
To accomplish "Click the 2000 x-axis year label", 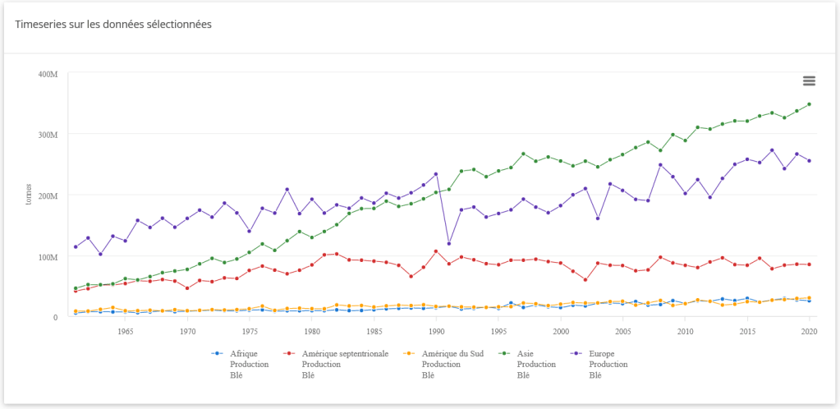I will click(x=561, y=332).
